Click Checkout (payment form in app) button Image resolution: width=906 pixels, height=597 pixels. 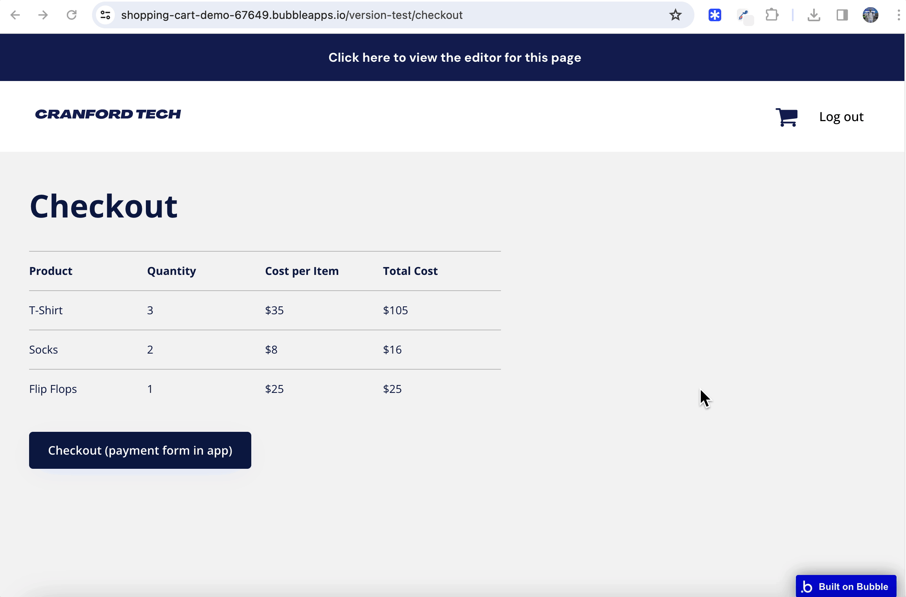[140, 450]
